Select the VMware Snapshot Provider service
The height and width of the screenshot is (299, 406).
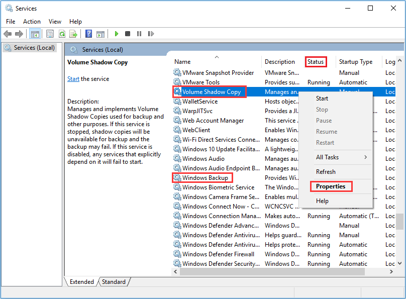click(218, 73)
